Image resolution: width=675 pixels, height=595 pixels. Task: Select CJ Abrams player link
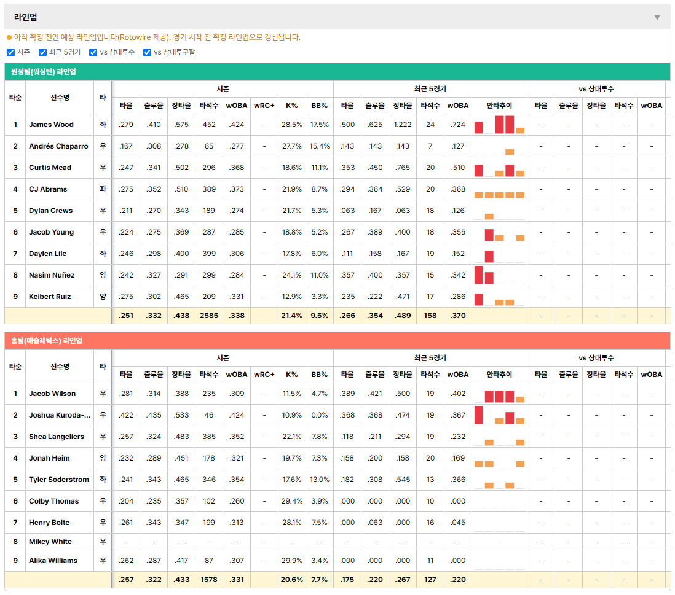pyautogui.click(x=48, y=189)
